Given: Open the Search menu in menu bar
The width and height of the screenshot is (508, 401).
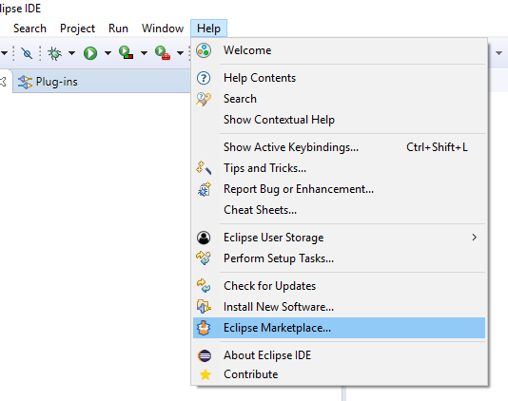Looking at the screenshot, I should click(29, 29).
